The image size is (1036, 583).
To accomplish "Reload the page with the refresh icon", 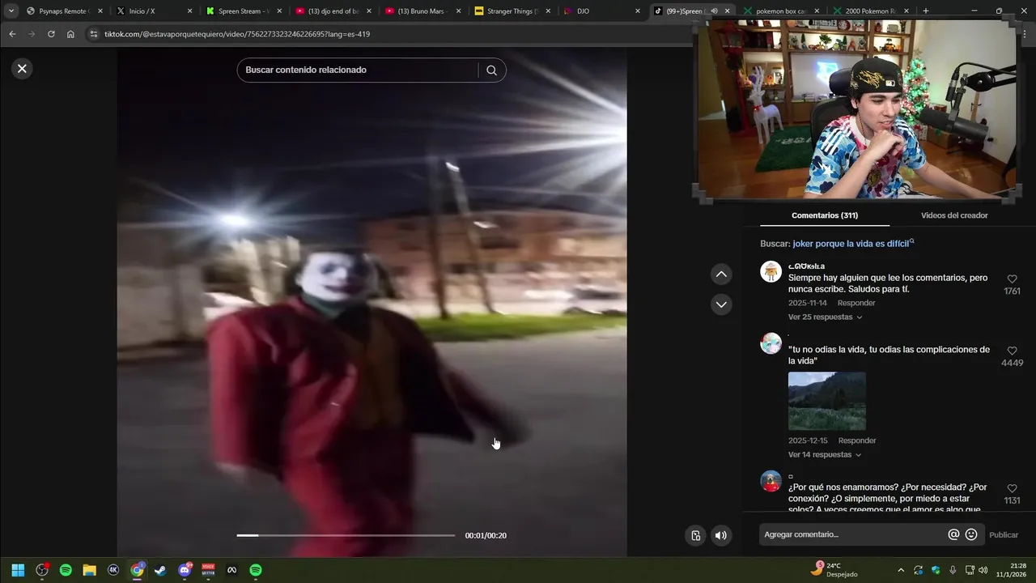I will point(51,34).
